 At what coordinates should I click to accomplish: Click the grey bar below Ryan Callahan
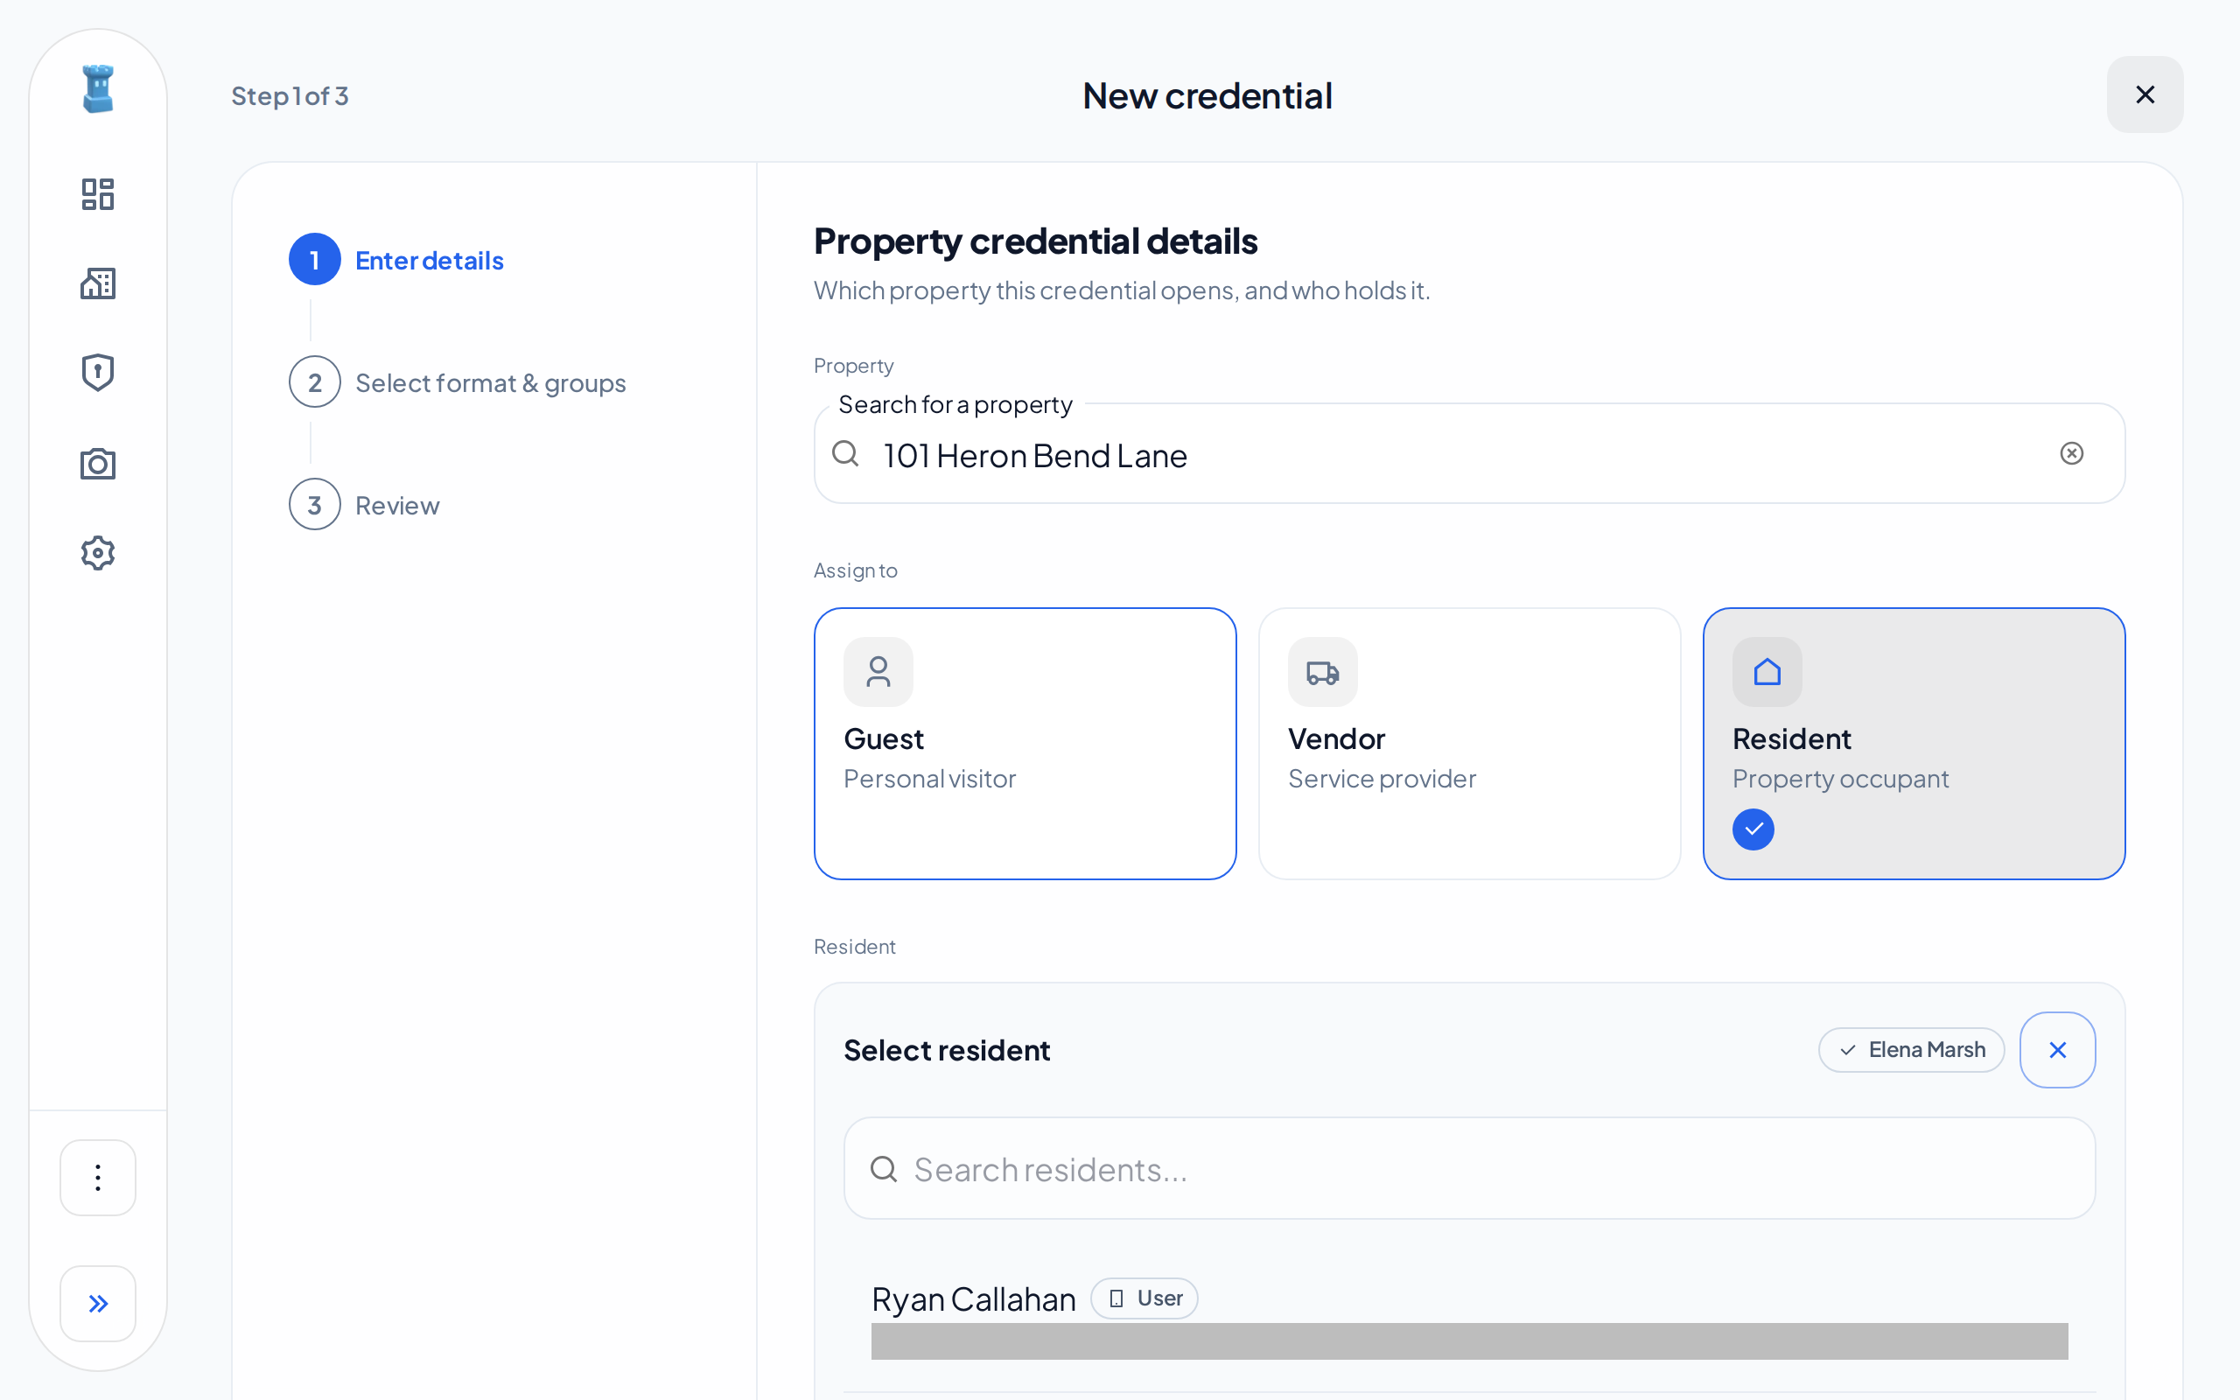point(1469,1340)
